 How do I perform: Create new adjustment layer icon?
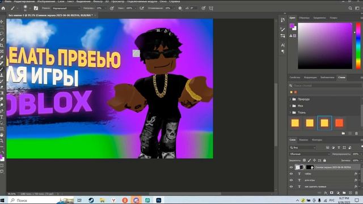coord(338,193)
